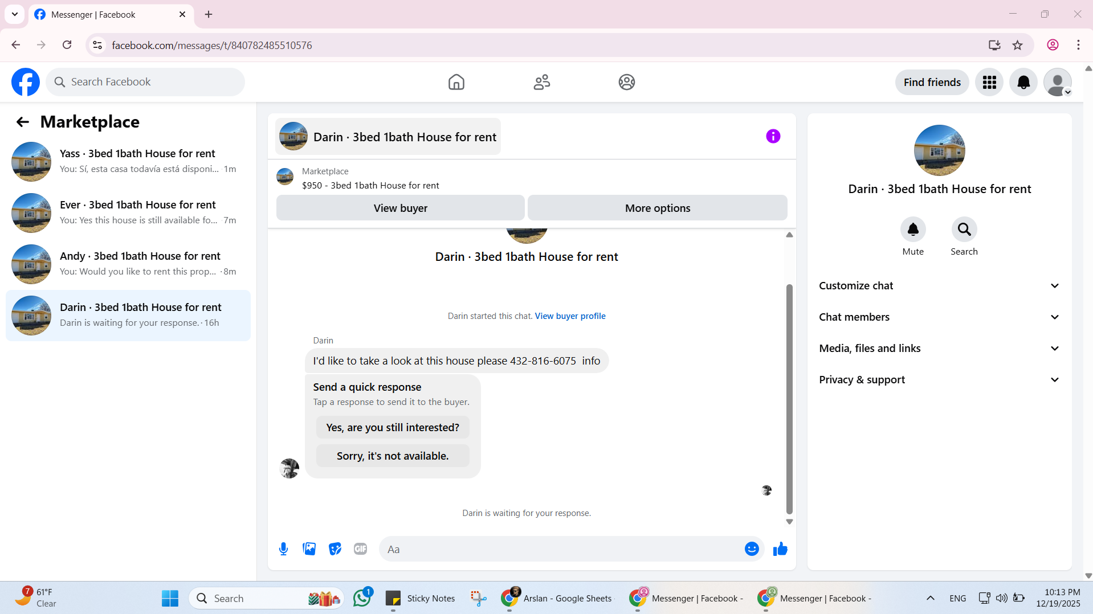Open the weather widget 61°F Clear
This screenshot has height=614, width=1093.
click(x=35, y=598)
